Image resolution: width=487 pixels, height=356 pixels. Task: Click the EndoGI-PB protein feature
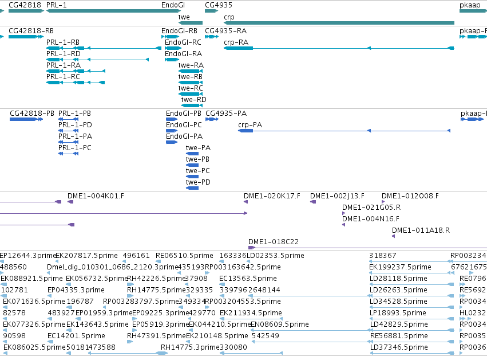click(x=172, y=119)
